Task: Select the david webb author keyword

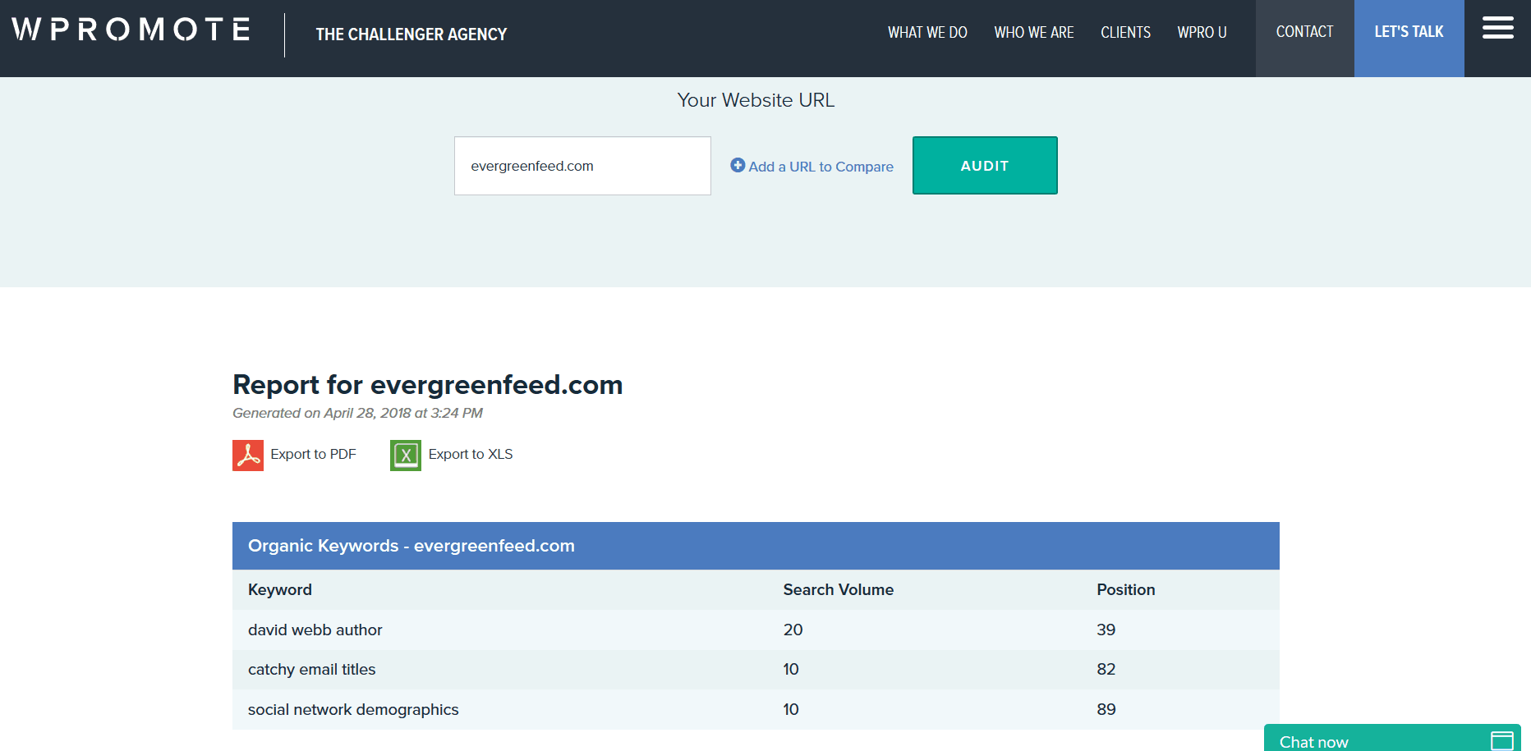Action: pyautogui.click(x=315, y=630)
